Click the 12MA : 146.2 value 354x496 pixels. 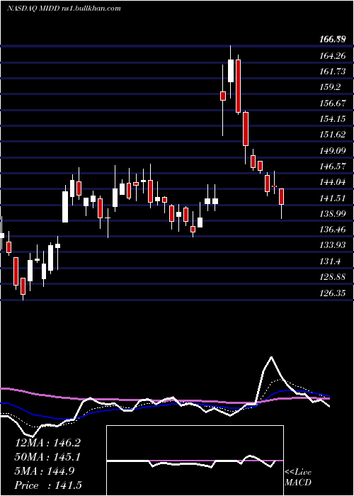coord(47,443)
